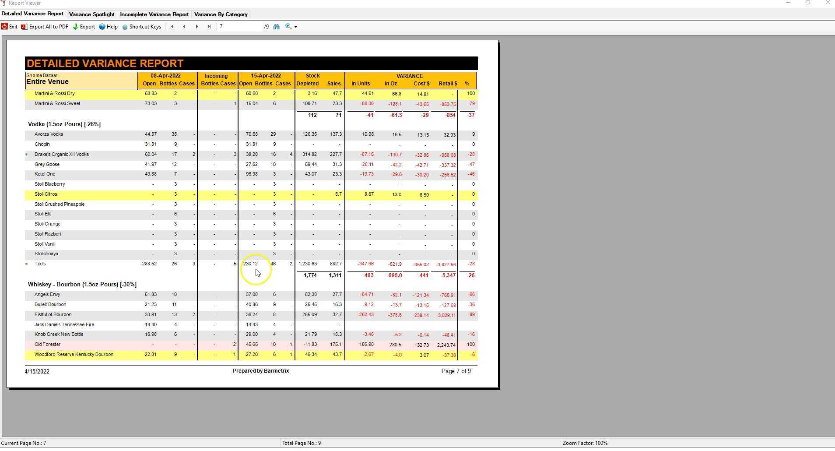Viewport: 835px width, 451px height.
Task: Click the Exit icon
Action: pyautogui.click(x=4, y=26)
